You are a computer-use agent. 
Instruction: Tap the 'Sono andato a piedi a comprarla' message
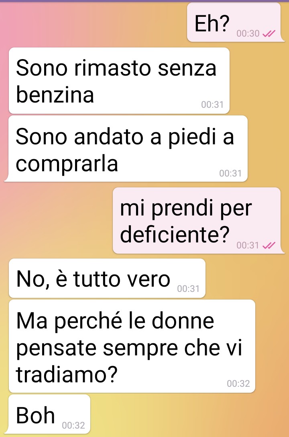[126, 148]
